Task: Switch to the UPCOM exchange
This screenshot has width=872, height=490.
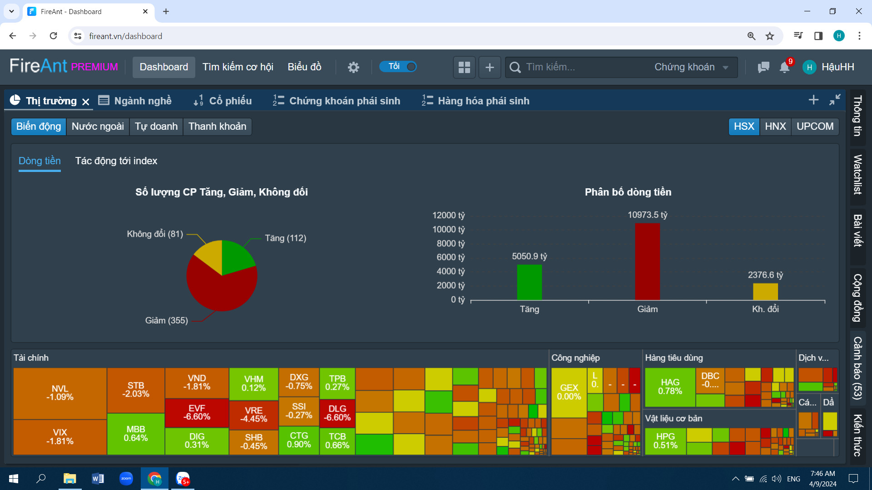Action: (x=815, y=126)
